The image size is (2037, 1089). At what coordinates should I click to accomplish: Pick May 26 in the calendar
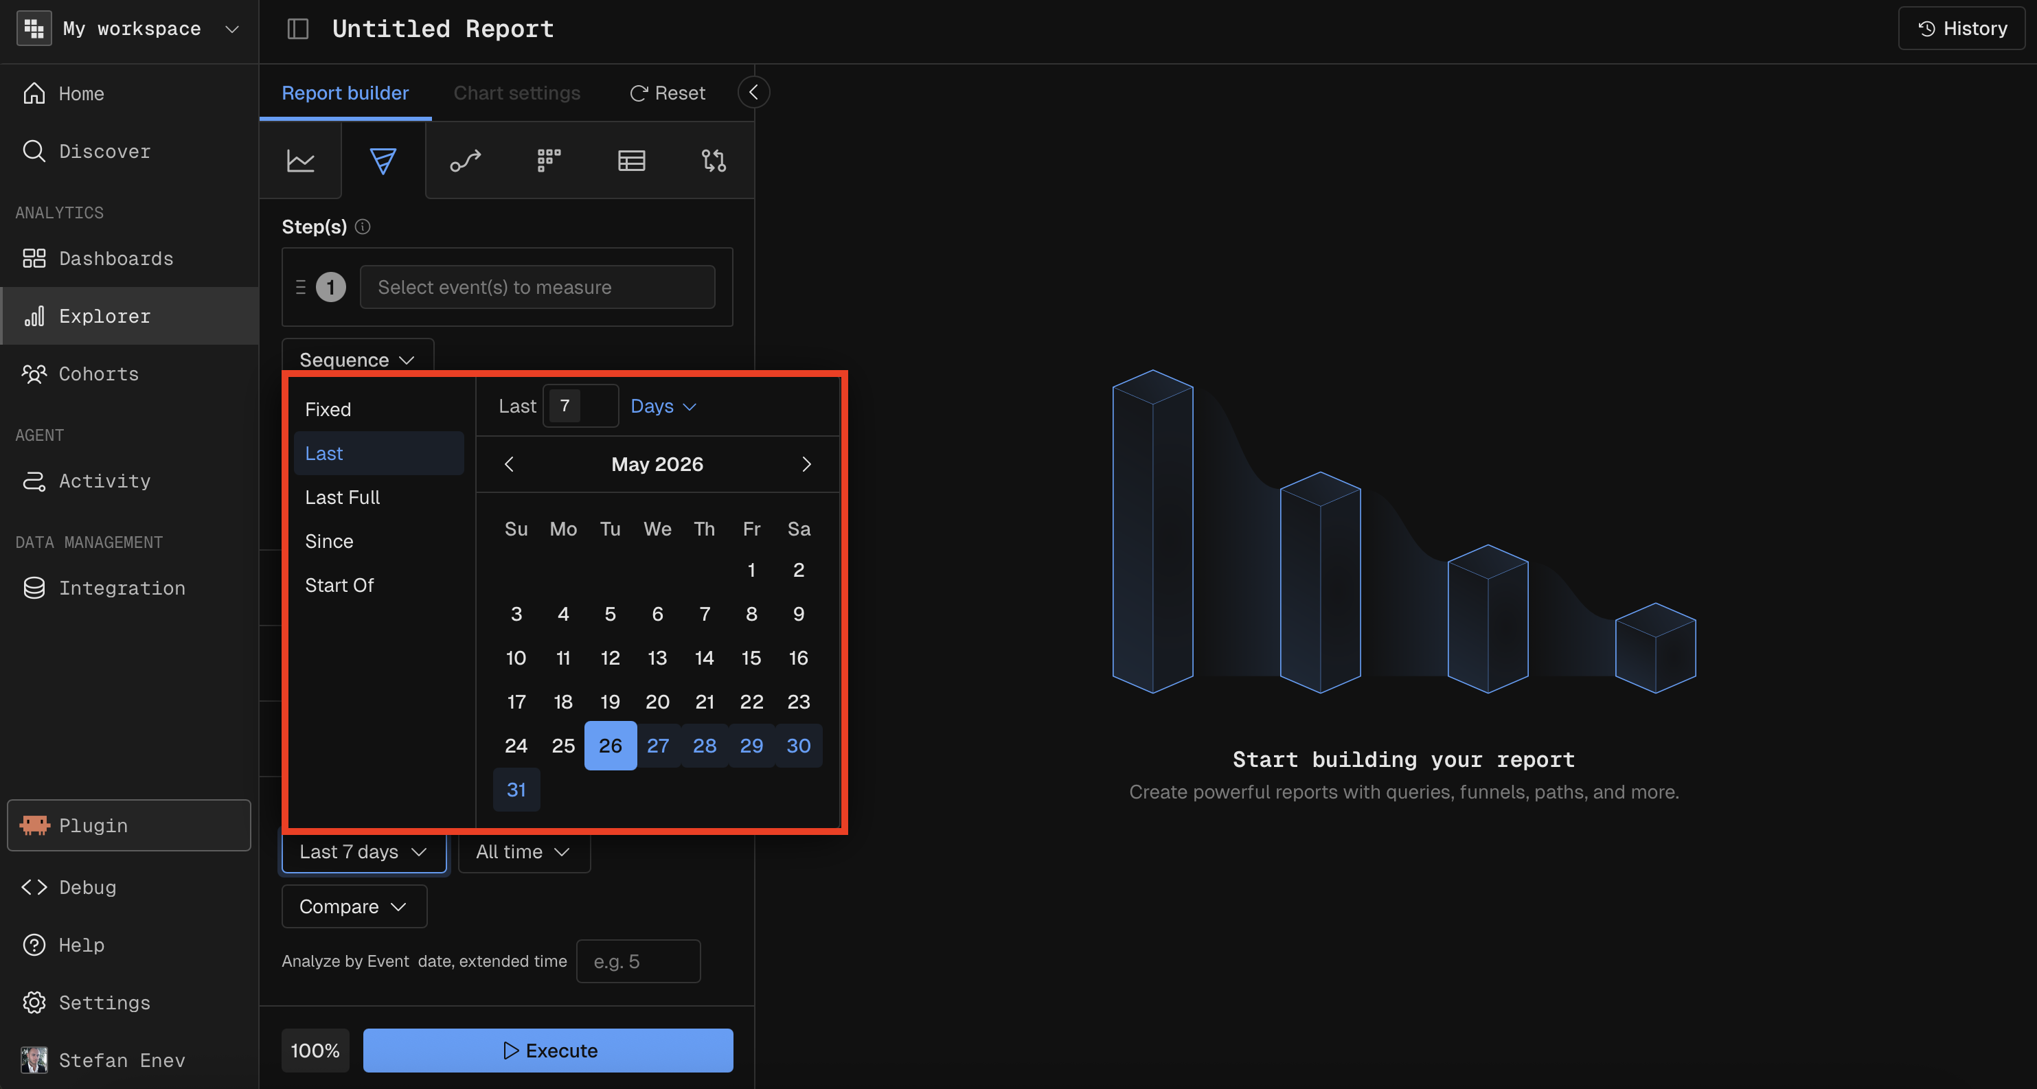point(611,746)
